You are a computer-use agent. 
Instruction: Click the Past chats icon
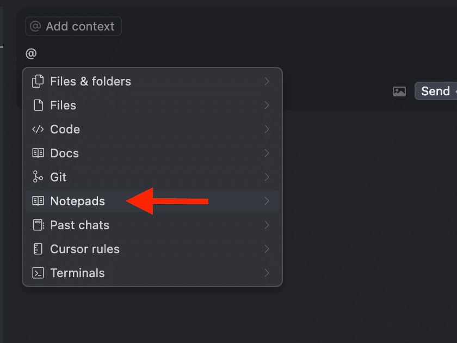pyautogui.click(x=38, y=225)
